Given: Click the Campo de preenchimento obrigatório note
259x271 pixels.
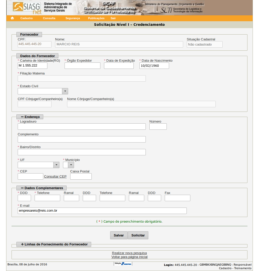Looking at the screenshot, I should [x=129, y=221].
